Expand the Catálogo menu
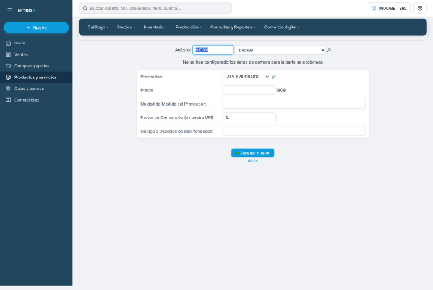Image resolution: width=433 pixels, height=290 pixels. [98, 27]
